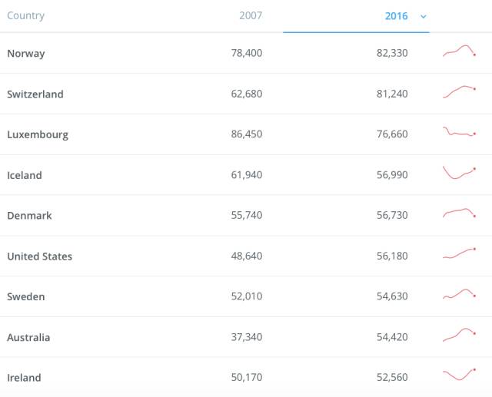Toggle sort arrow next to 2016
Screen dimensions: 492x397
[424, 16]
